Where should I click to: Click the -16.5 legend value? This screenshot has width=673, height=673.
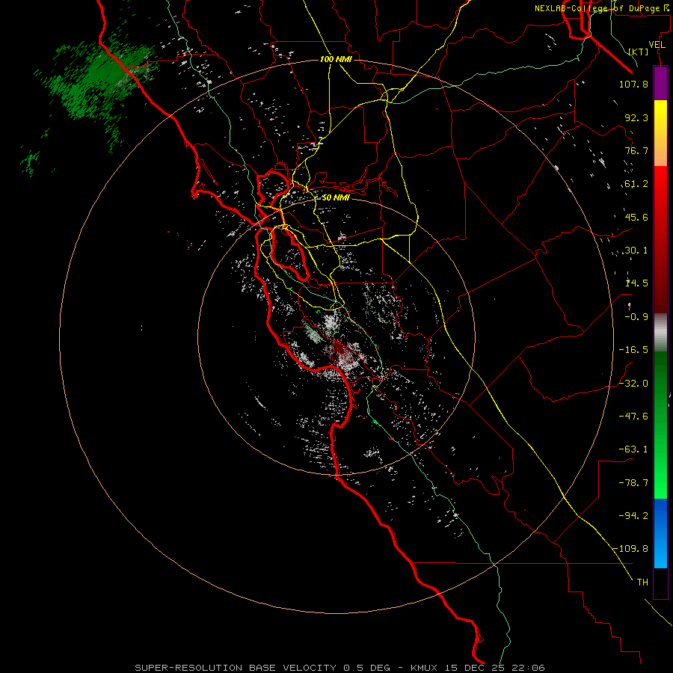633,350
